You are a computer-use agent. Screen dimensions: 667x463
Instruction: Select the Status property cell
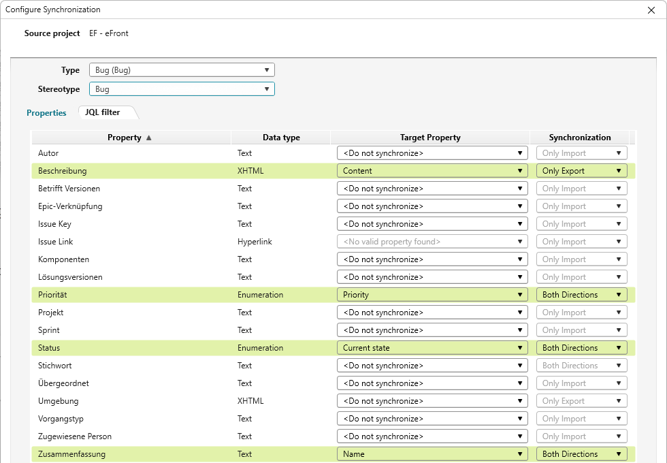pos(131,348)
